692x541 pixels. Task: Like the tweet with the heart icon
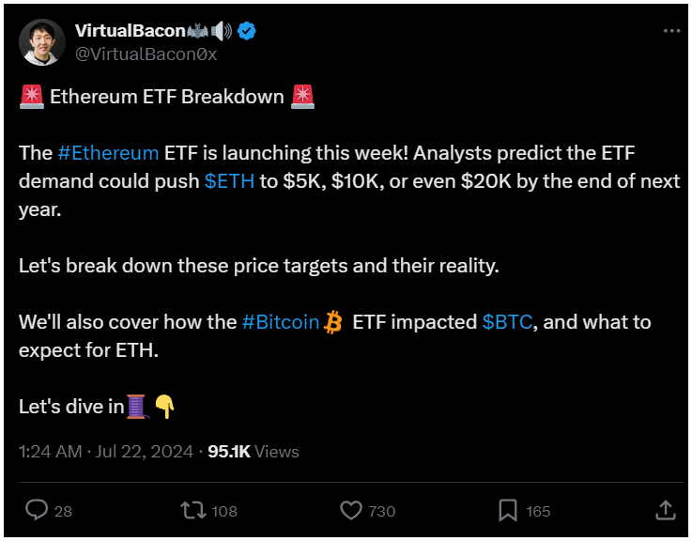tap(351, 511)
